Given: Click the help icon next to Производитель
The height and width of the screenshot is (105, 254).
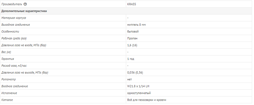Looking at the screenshot, I should [x=25, y=4].
